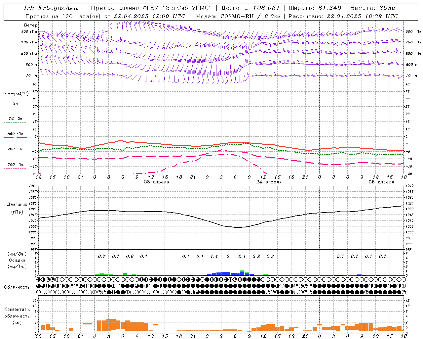Viewport: 423px width, 339px height.
Task: Click the 1.4 precipitation value
Action: point(214,257)
